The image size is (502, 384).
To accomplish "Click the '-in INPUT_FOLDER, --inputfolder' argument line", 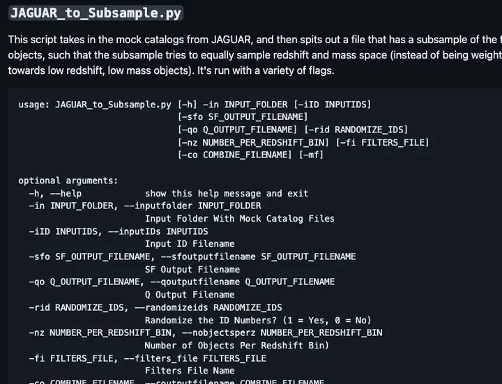I will [145, 206].
